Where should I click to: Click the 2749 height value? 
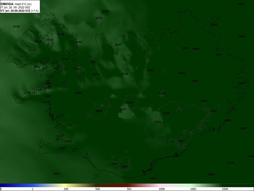point(61,34)
